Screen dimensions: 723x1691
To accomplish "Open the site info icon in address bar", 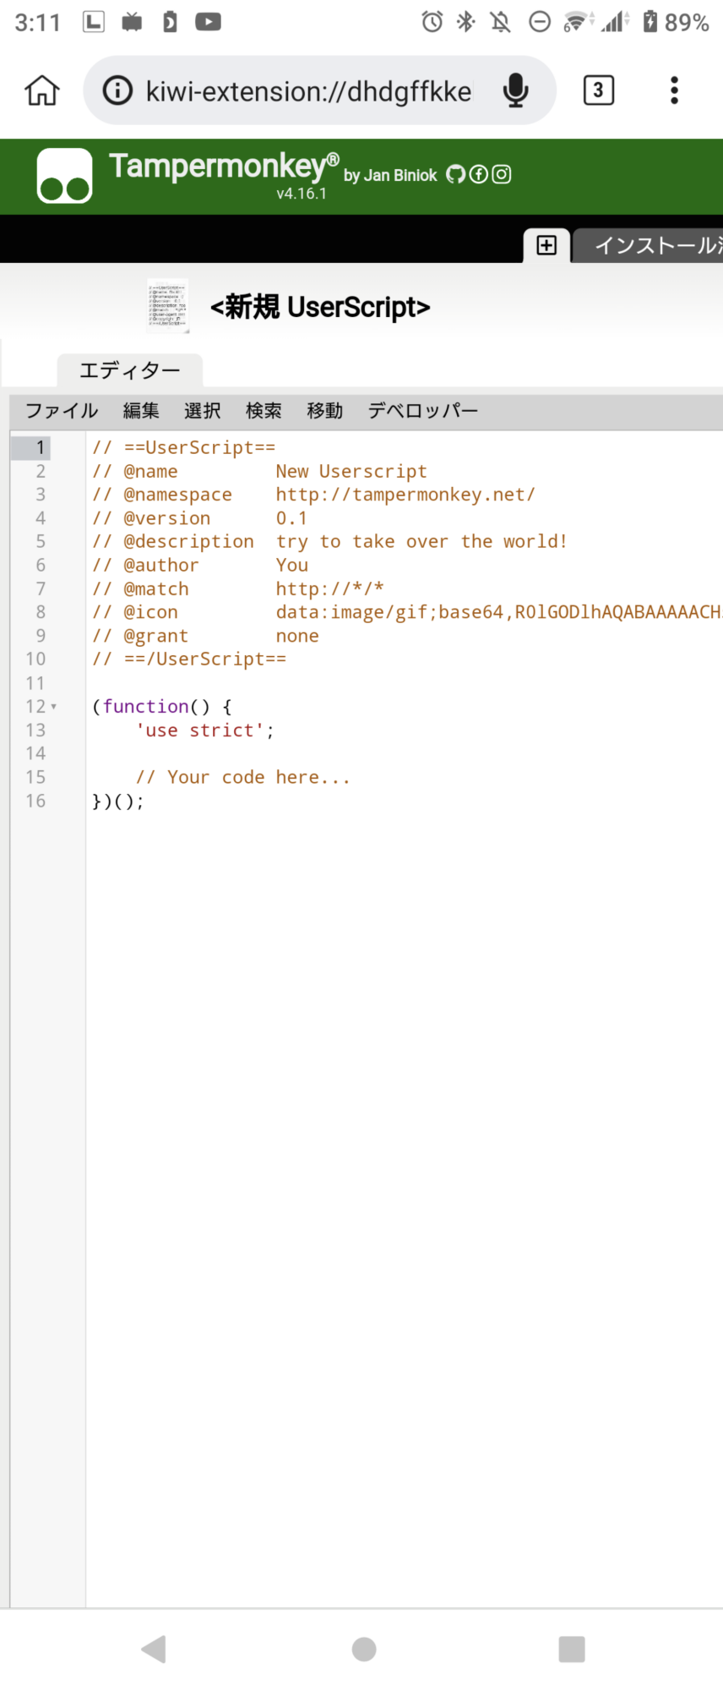I will [117, 90].
